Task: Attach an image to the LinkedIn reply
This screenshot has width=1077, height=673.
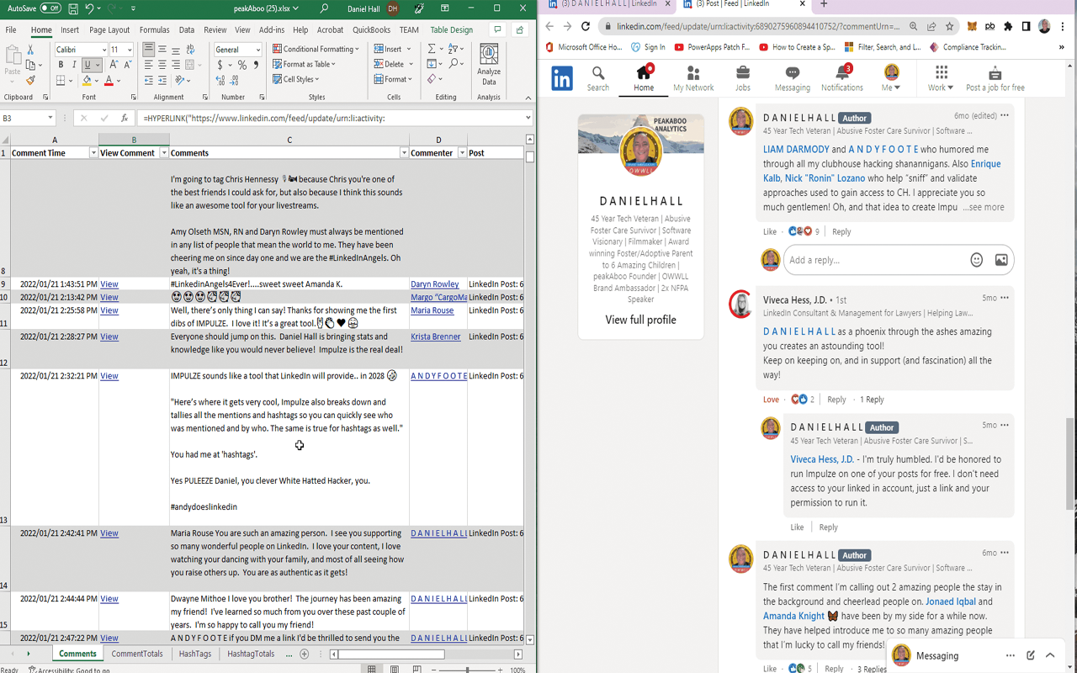Action: 1000,260
